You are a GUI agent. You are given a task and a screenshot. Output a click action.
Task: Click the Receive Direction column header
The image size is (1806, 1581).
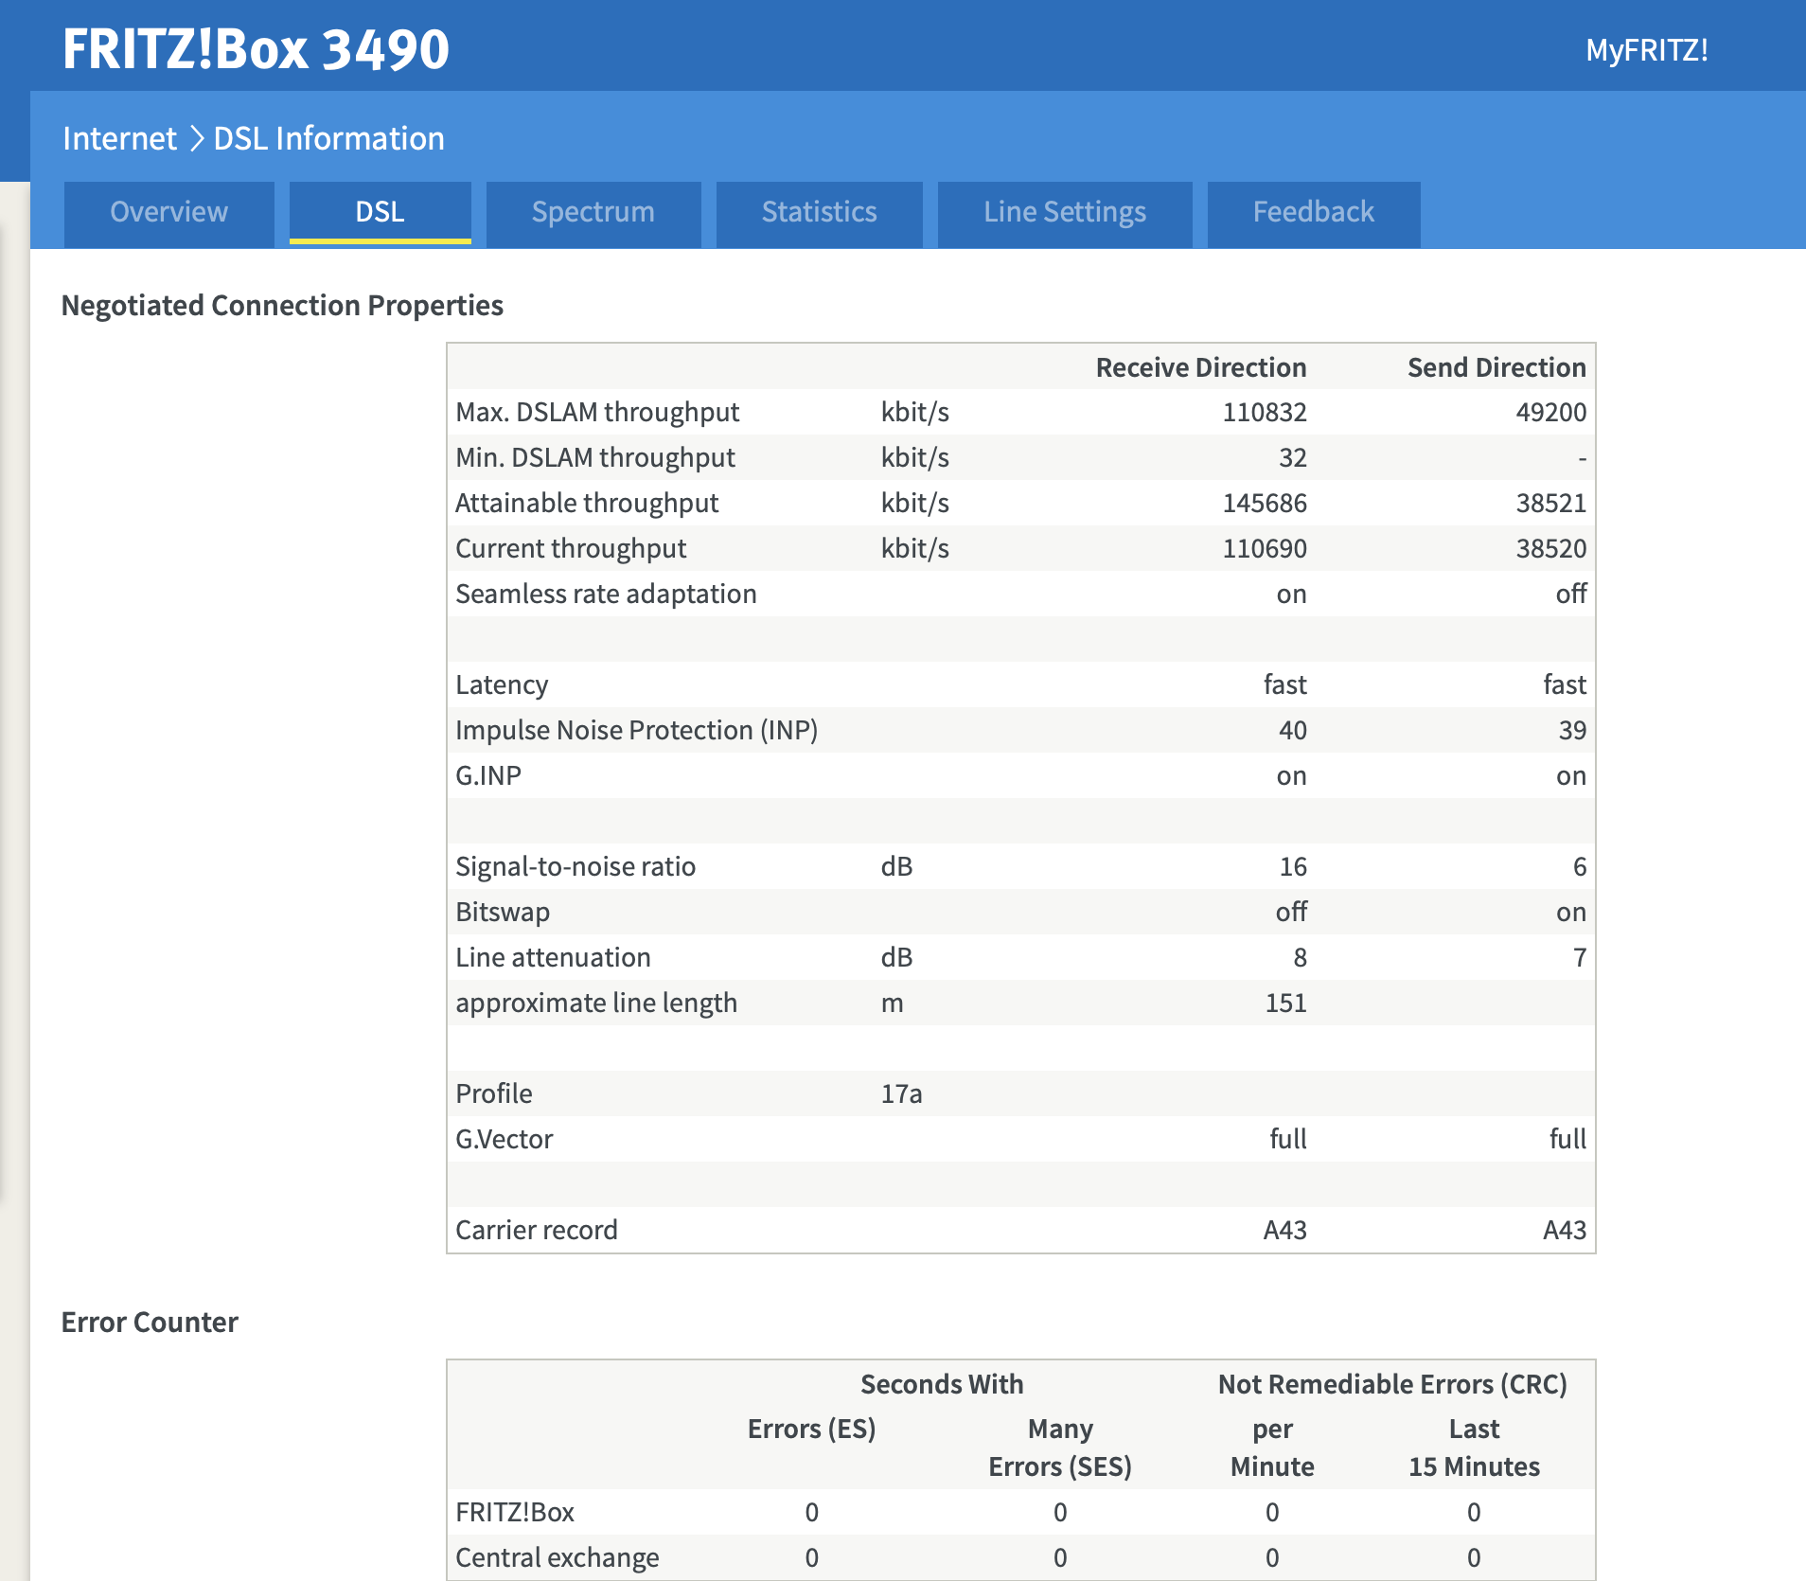click(x=1200, y=367)
